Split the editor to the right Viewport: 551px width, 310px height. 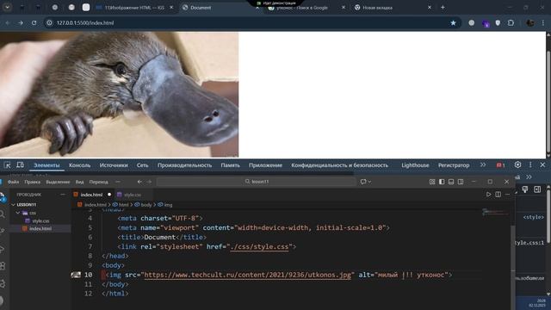[498, 195]
